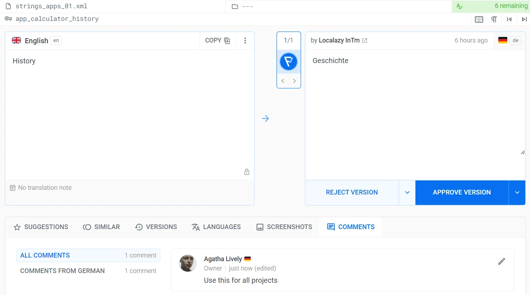Screen dimensions: 530x295
Task: Open the three-dot menu on English panel
Action: tap(245, 40)
